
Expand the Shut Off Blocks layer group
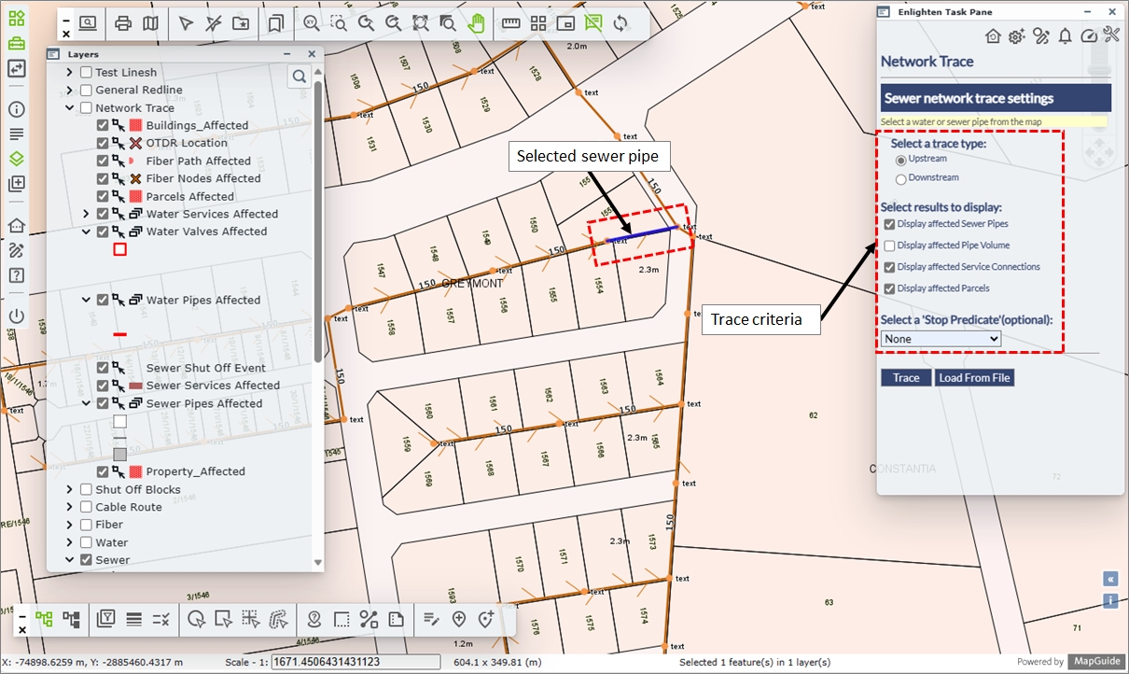point(70,489)
